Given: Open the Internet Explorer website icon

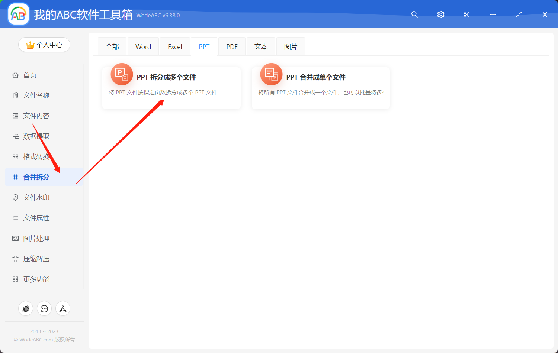Looking at the screenshot, I should click(26, 308).
